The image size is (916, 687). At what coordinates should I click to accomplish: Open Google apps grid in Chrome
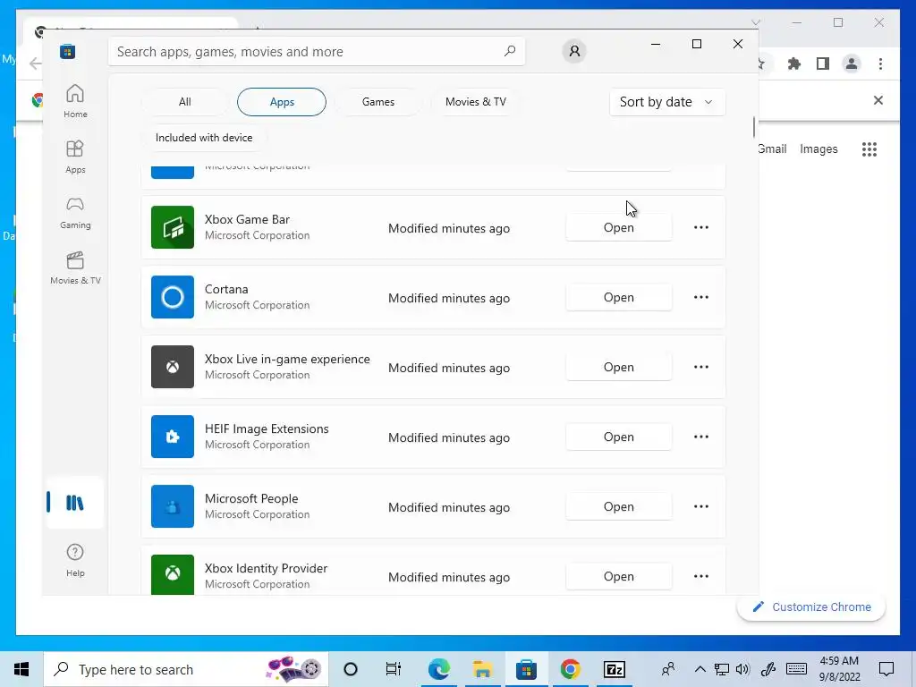point(869,149)
